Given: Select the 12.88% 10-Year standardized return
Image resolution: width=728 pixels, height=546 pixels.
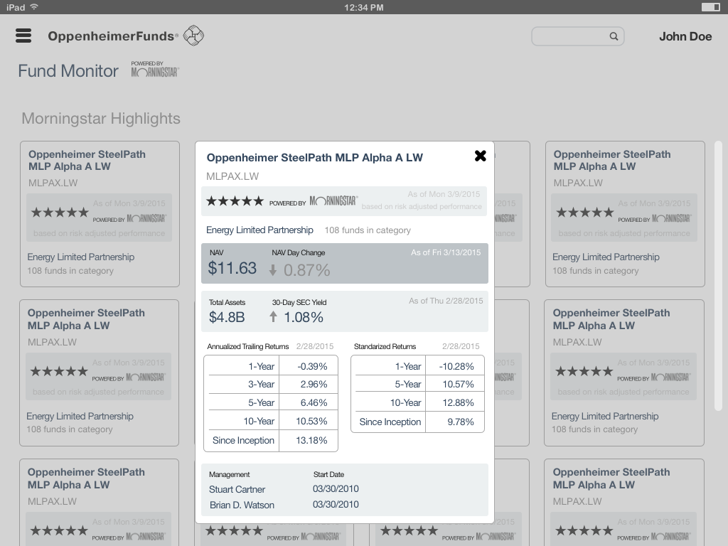Looking at the screenshot, I should (x=459, y=403).
